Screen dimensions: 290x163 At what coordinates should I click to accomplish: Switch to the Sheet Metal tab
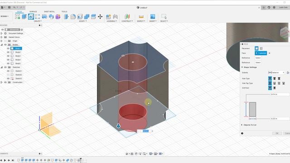pyautogui.click(x=49, y=12)
